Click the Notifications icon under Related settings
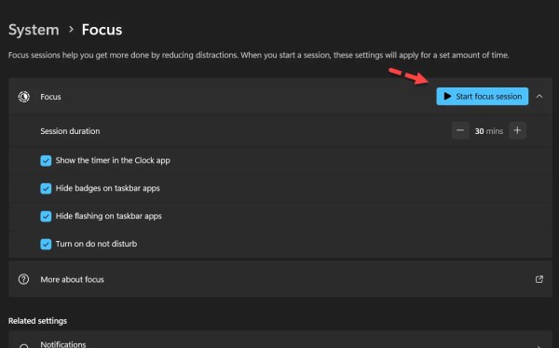The width and height of the screenshot is (559, 348). [24, 346]
